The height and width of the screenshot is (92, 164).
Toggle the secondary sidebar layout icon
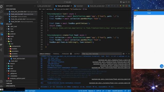pos(126,2)
